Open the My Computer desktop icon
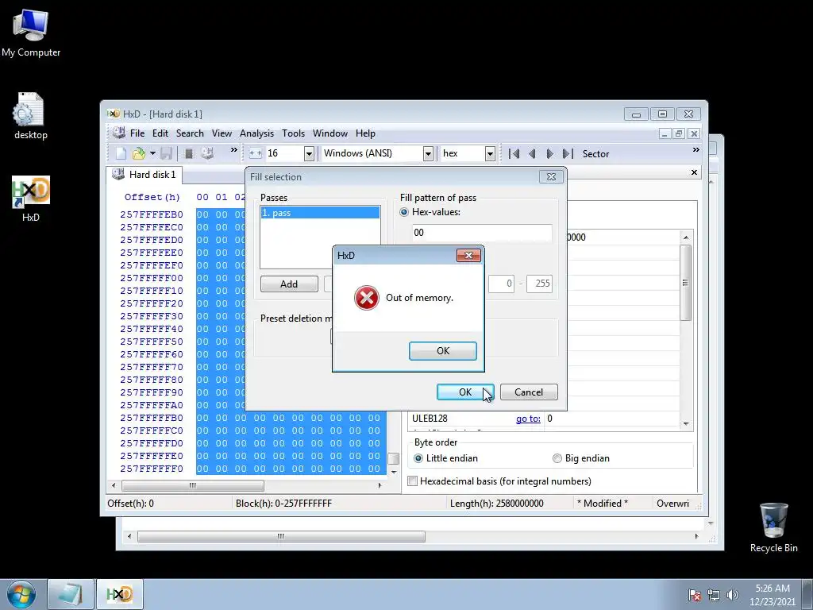This screenshot has height=610, width=813. click(x=31, y=33)
